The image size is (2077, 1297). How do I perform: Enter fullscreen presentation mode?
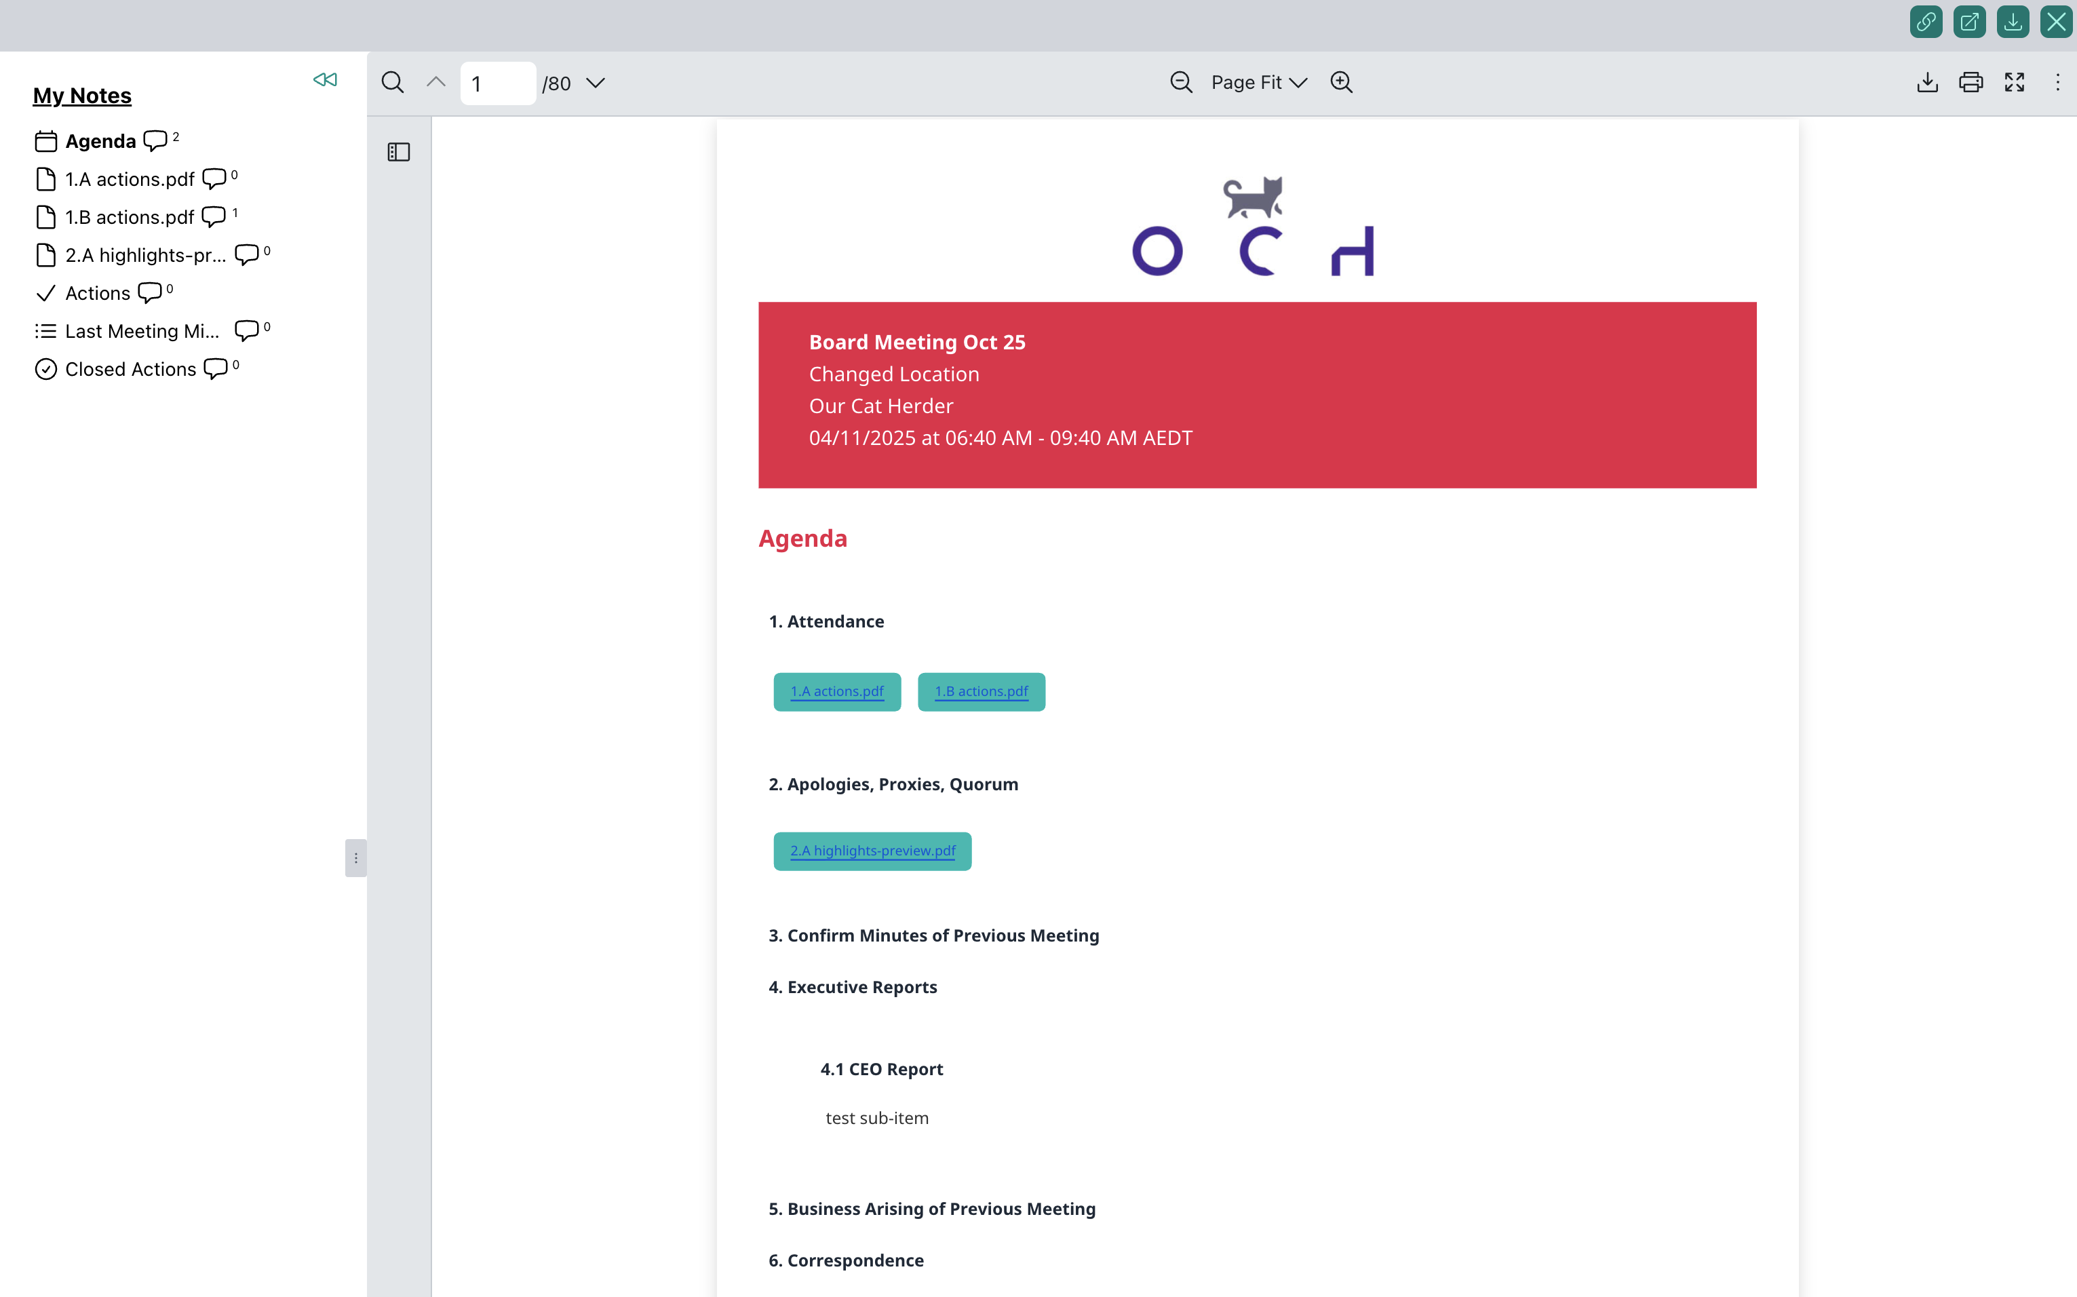[x=2015, y=82]
